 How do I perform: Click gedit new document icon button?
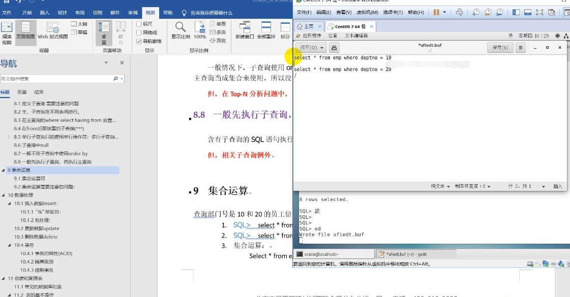click(334, 48)
